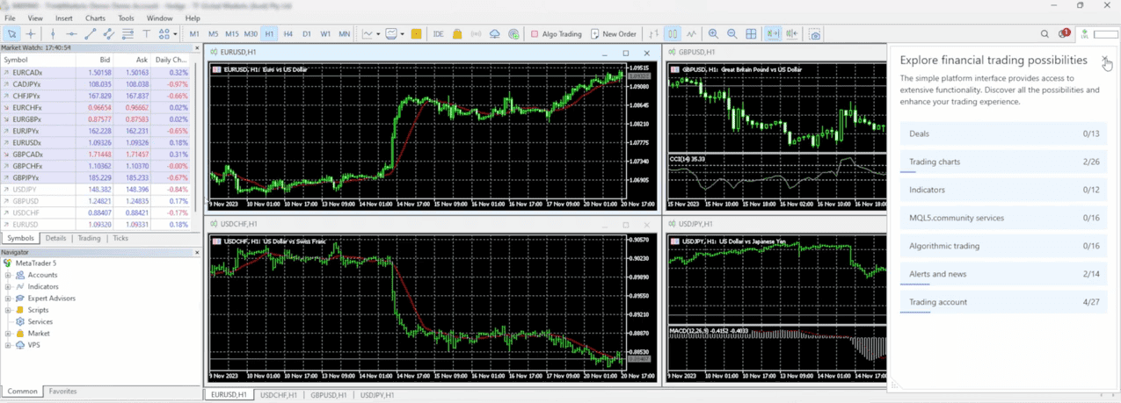Image resolution: width=1121 pixels, height=403 pixels.
Task: Switch chart to W1 timeframe
Action: (325, 34)
